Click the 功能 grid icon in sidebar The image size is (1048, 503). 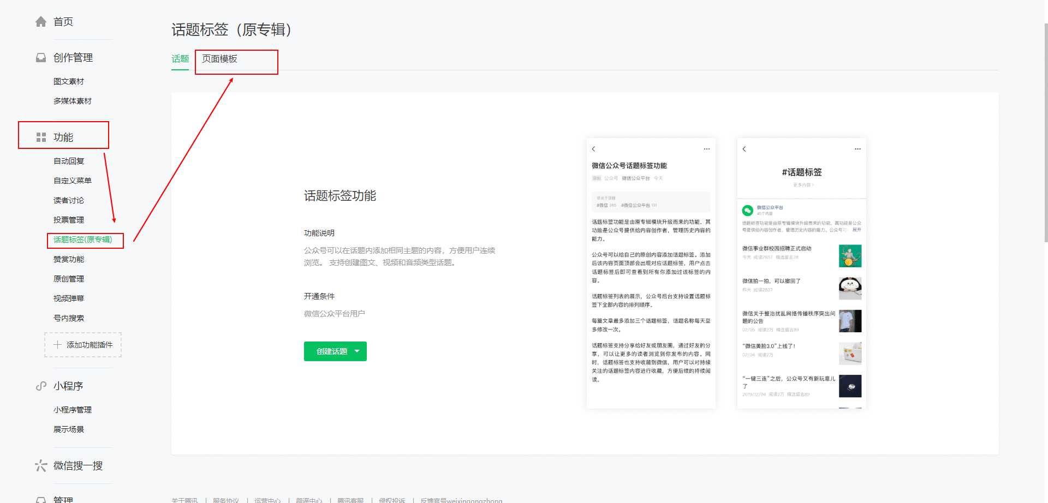pos(41,136)
